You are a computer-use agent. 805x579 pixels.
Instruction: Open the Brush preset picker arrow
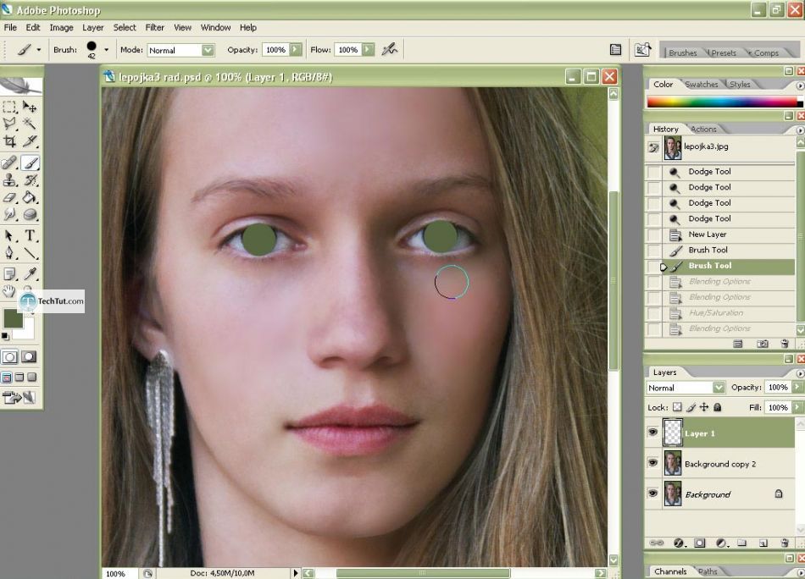pos(106,50)
